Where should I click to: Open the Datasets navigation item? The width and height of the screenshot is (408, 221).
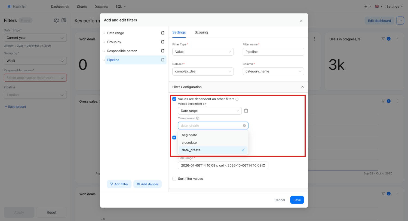101,7
